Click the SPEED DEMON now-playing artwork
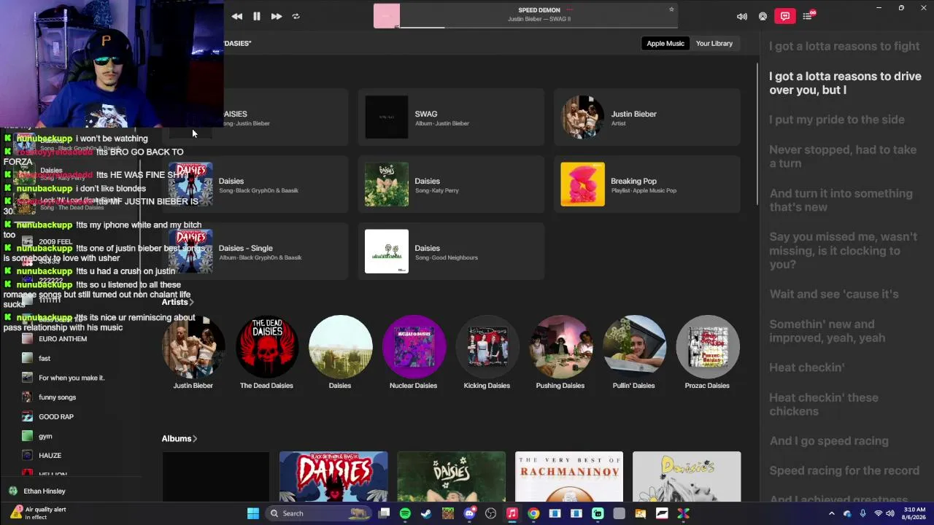Screen dimensions: 934x525 tap(387, 16)
